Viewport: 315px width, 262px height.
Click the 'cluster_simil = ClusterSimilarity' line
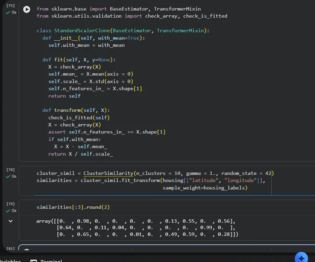point(155,173)
